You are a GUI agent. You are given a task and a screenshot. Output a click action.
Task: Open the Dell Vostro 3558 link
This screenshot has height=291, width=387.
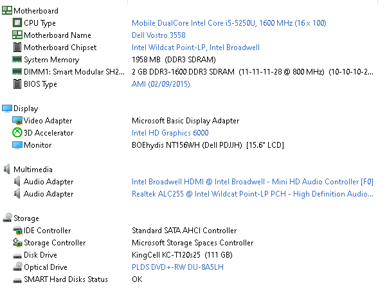click(x=158, y=35)
